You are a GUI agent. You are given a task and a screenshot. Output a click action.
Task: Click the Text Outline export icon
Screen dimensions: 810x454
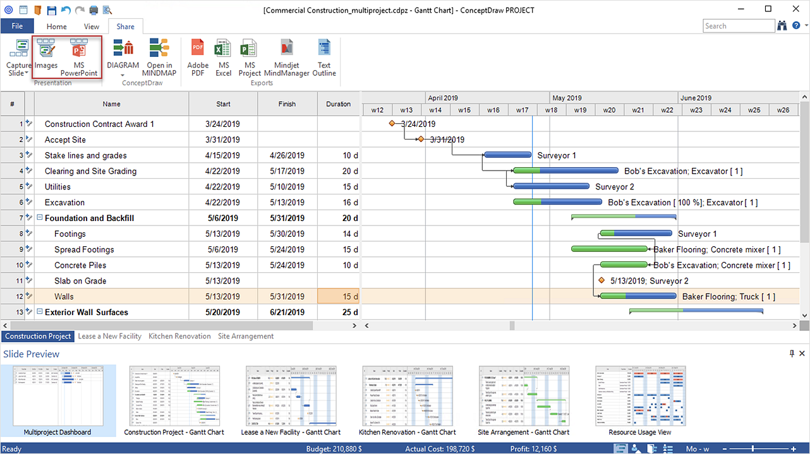324,57
